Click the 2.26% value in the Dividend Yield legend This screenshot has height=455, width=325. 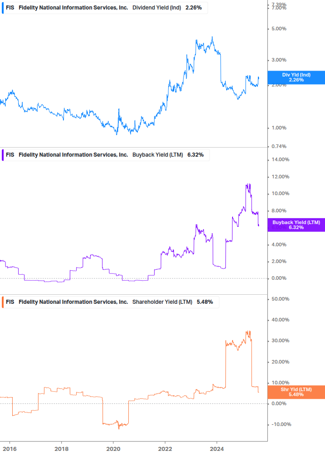[194, 8]
